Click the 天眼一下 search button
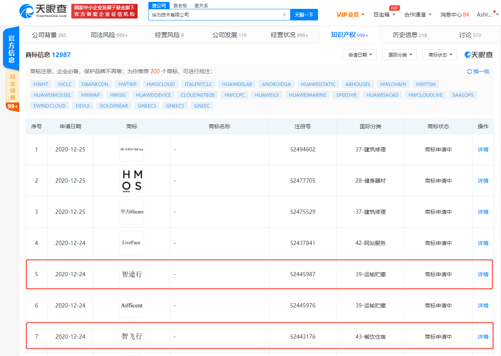Image resolution: width=501 pixels, height=356 pixels. tap(304, 14)
